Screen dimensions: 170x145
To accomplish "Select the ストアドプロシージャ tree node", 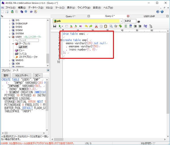I will pos(28,57).
